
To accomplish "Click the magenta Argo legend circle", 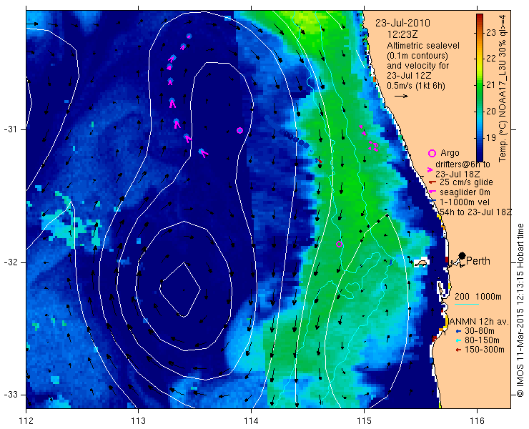I will 432,153.
